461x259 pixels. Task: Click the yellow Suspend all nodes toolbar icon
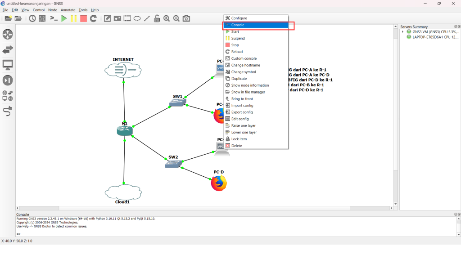coord(73,18)
